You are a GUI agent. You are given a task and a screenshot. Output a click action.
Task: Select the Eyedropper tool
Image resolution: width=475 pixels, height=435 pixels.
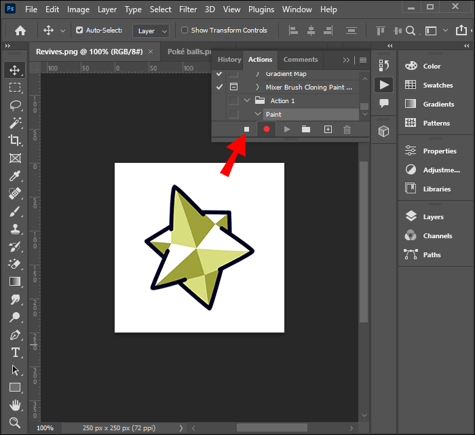coord(15,176)
